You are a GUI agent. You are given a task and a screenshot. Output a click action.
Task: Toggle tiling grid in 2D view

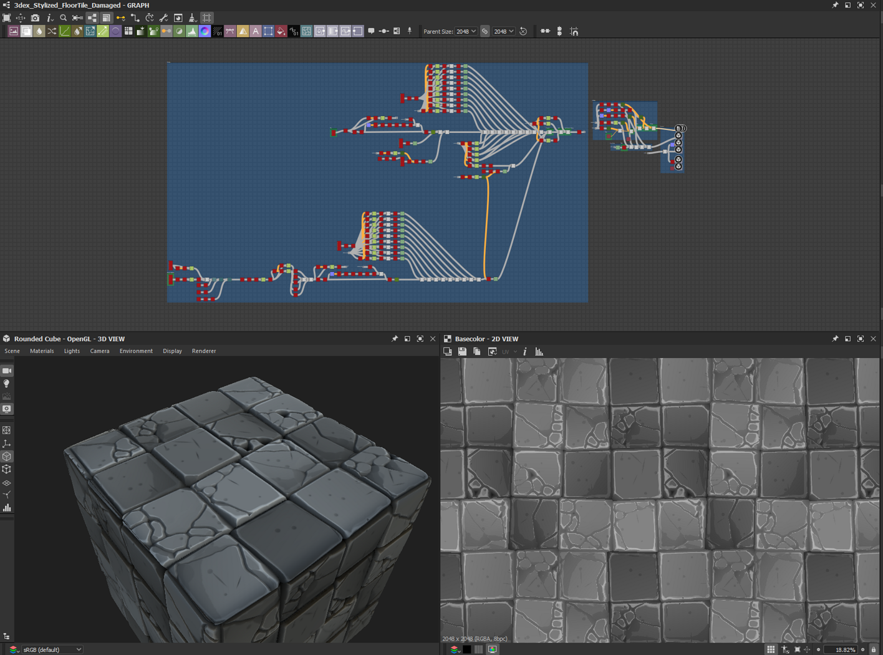[x=771, y=649]
